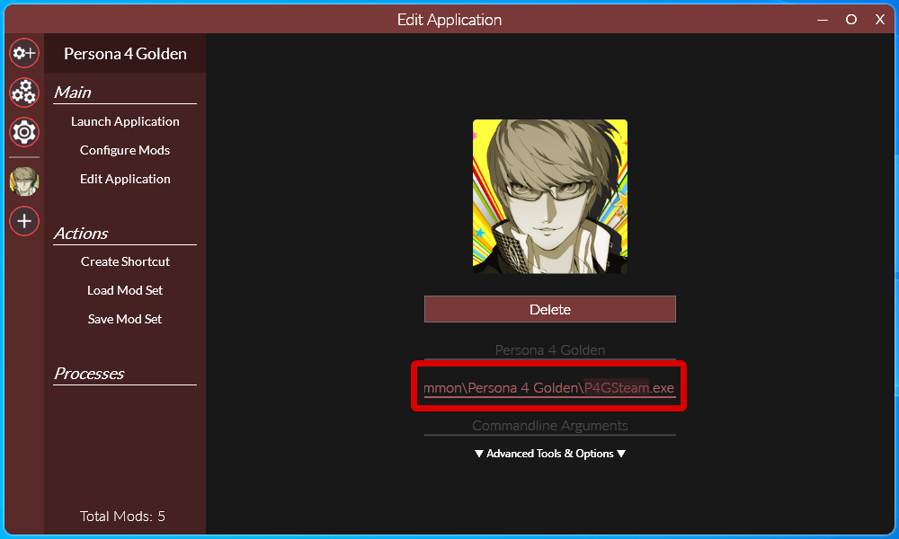The height and width of the screenshot is (539, 899).
Task: Click the Main section heading
Action: coord(72,93)
